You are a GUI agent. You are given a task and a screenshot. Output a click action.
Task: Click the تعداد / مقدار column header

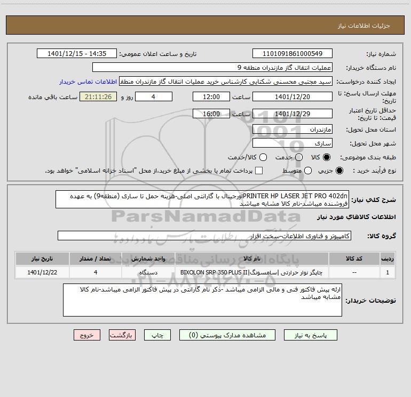96,258
